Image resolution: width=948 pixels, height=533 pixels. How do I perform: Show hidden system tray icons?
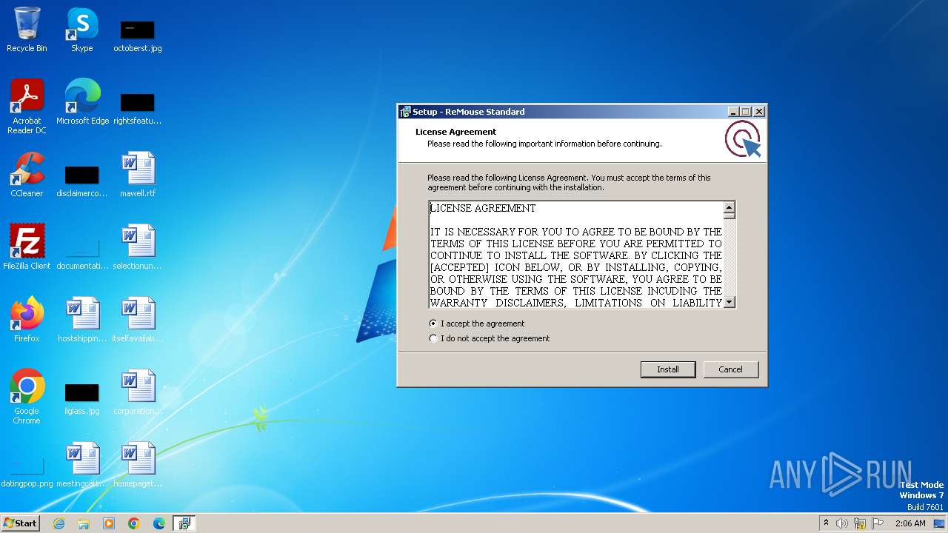pos(826,523)
